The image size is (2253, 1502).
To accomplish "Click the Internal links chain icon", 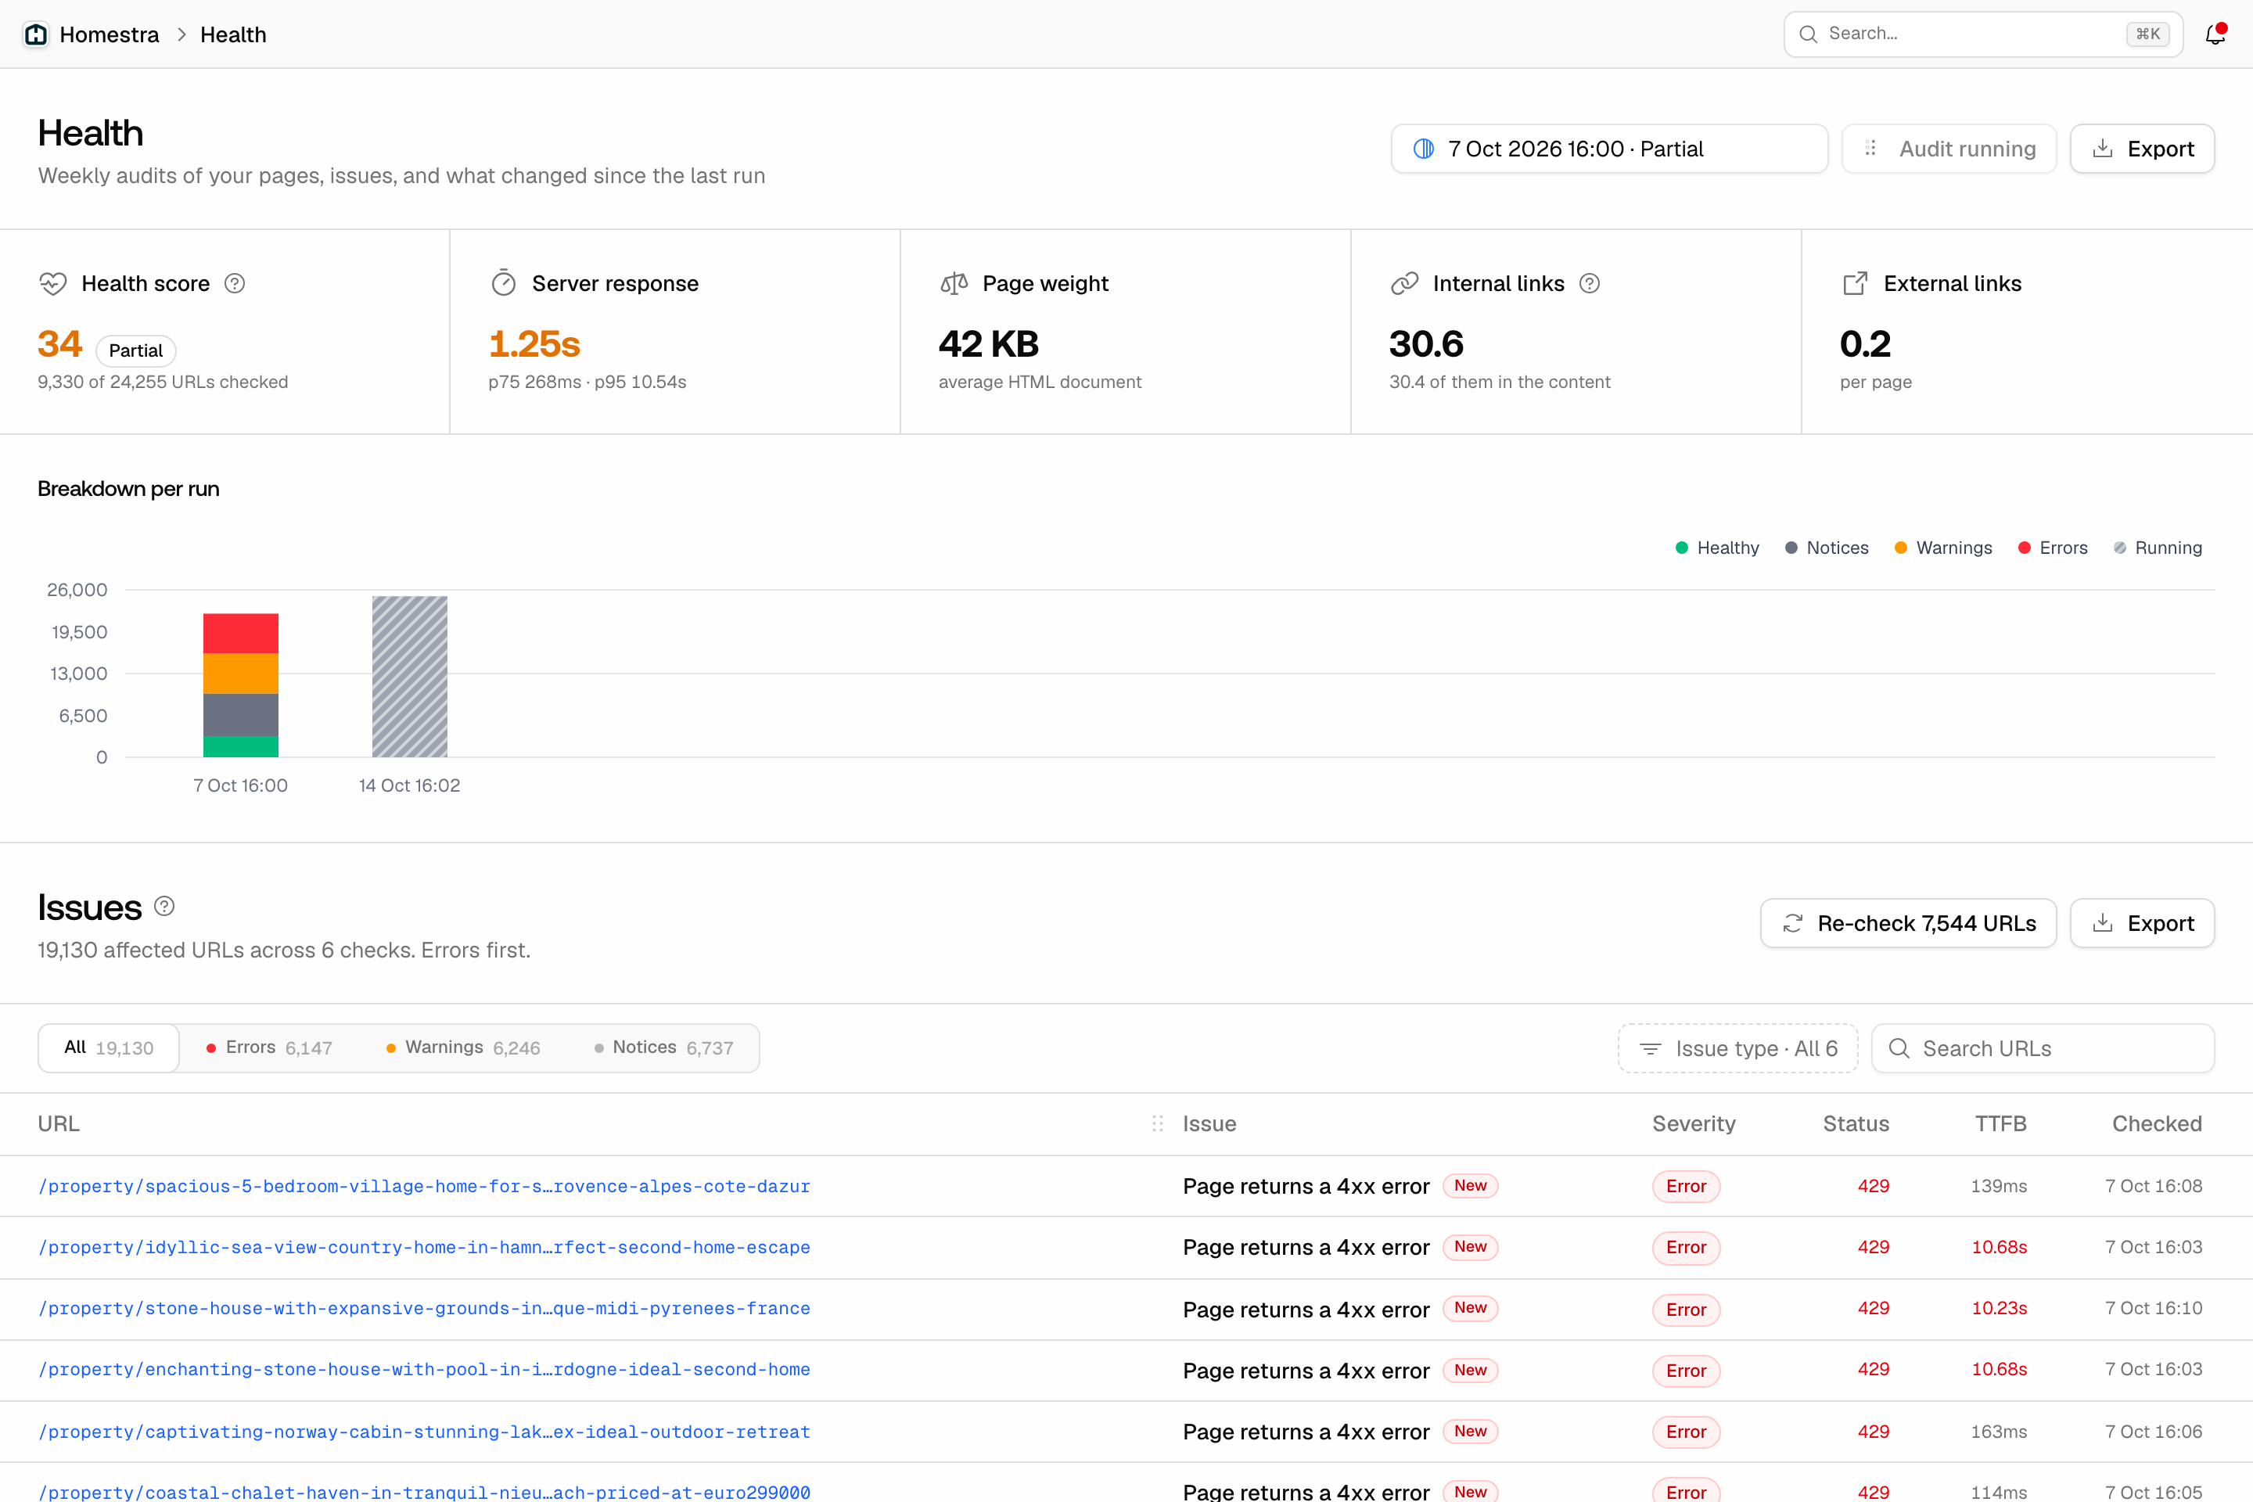I will [1404, 283].
